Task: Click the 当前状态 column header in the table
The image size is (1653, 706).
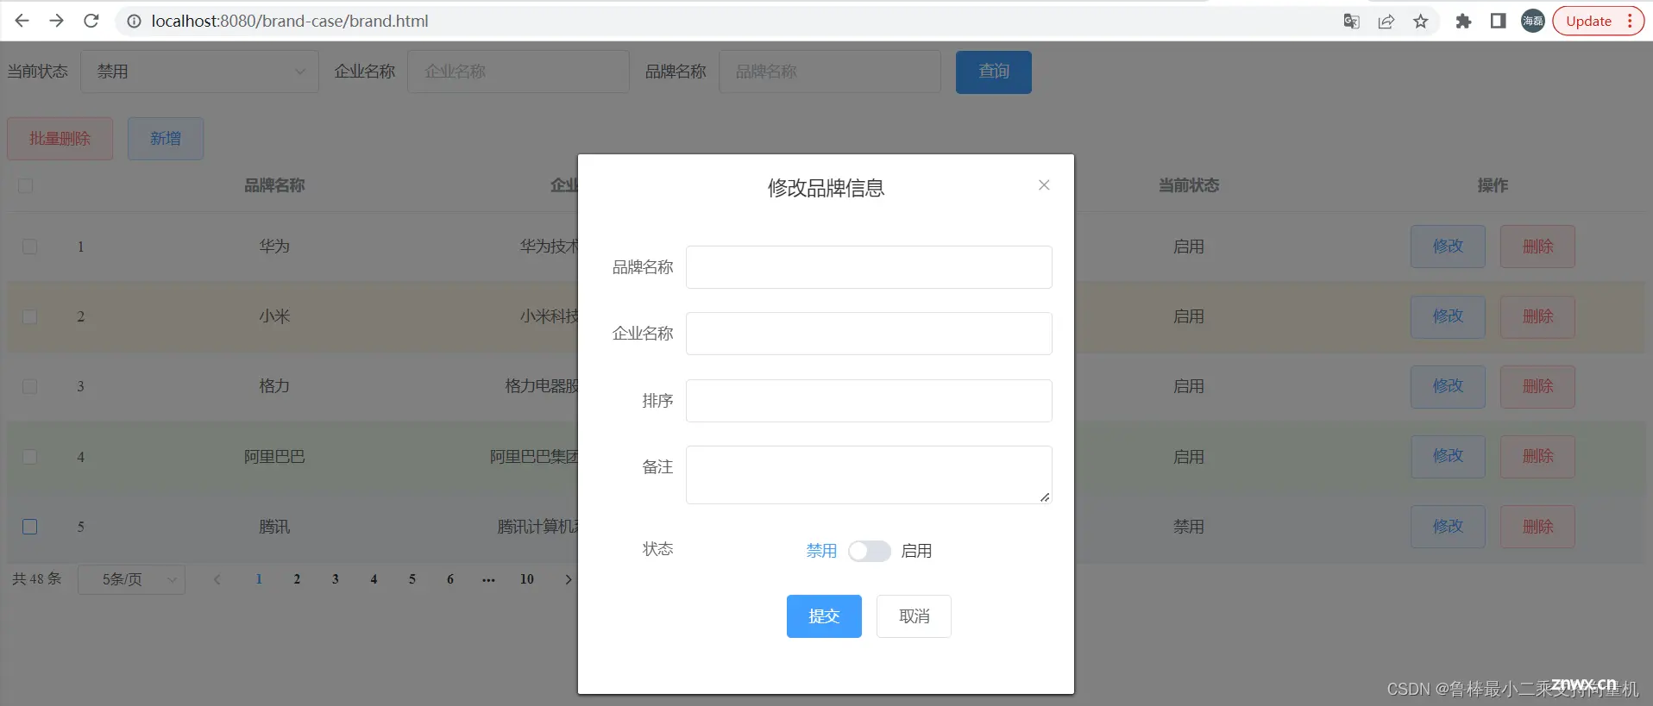Action: (1188, 185)
